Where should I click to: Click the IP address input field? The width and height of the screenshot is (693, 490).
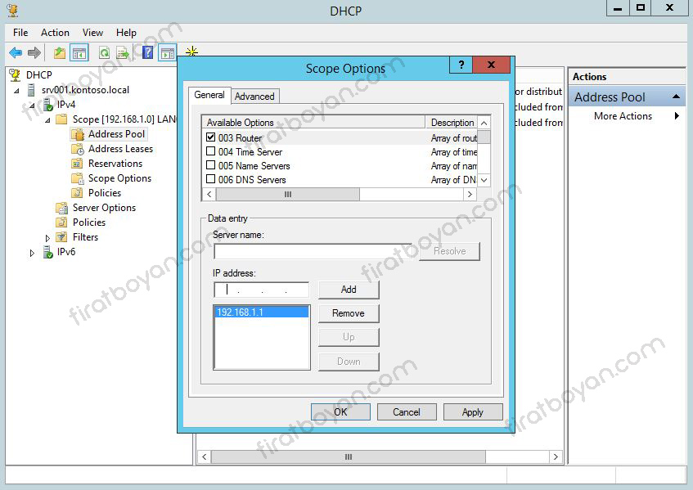[x=261, y=290]
